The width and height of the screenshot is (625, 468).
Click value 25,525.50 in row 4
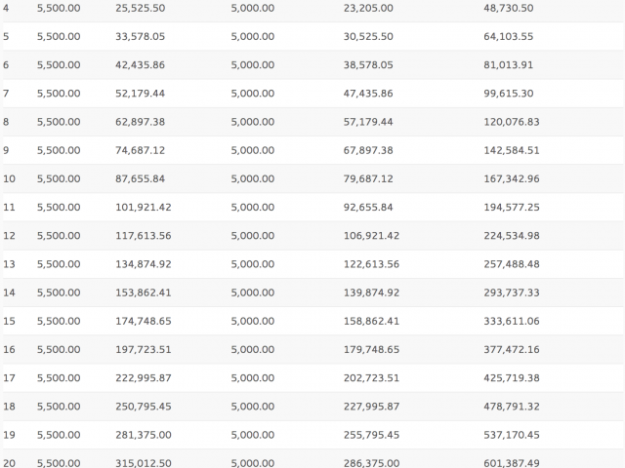coord(141,8)
